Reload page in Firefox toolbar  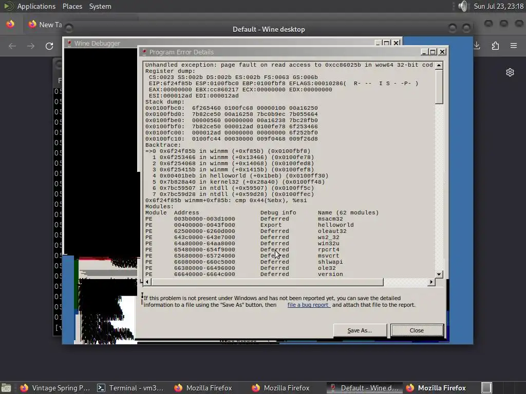click(x=49, y=46)
